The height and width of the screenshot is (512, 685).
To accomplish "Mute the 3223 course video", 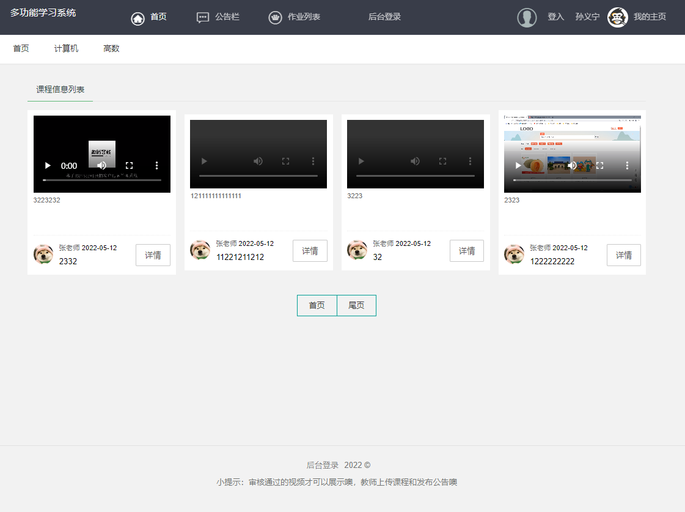I will click(415, 161).
